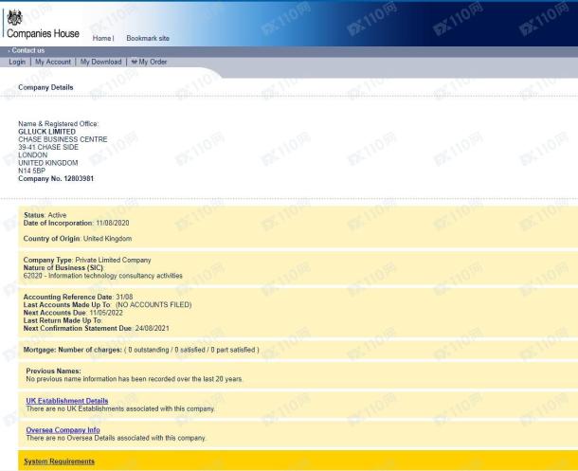Click the no UK Establishments message

tap(120, 408)
